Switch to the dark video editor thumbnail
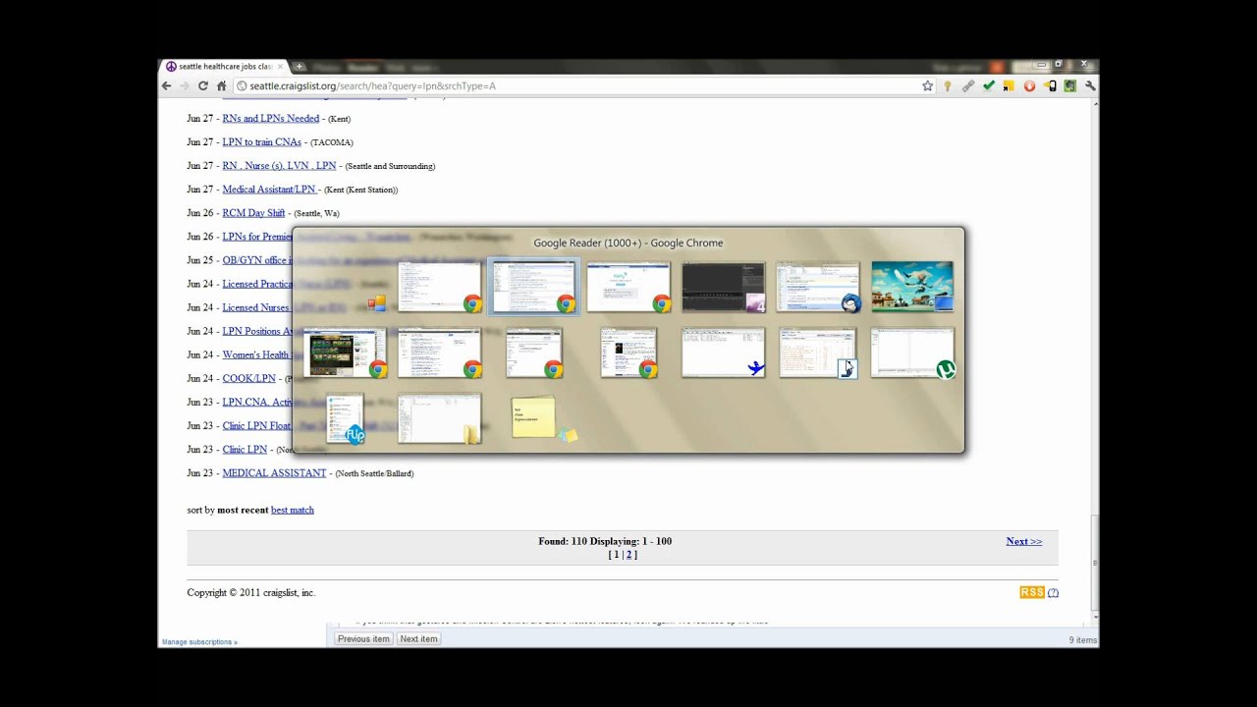The height and width of the screenshot is (707, 1257). point(723,287)
